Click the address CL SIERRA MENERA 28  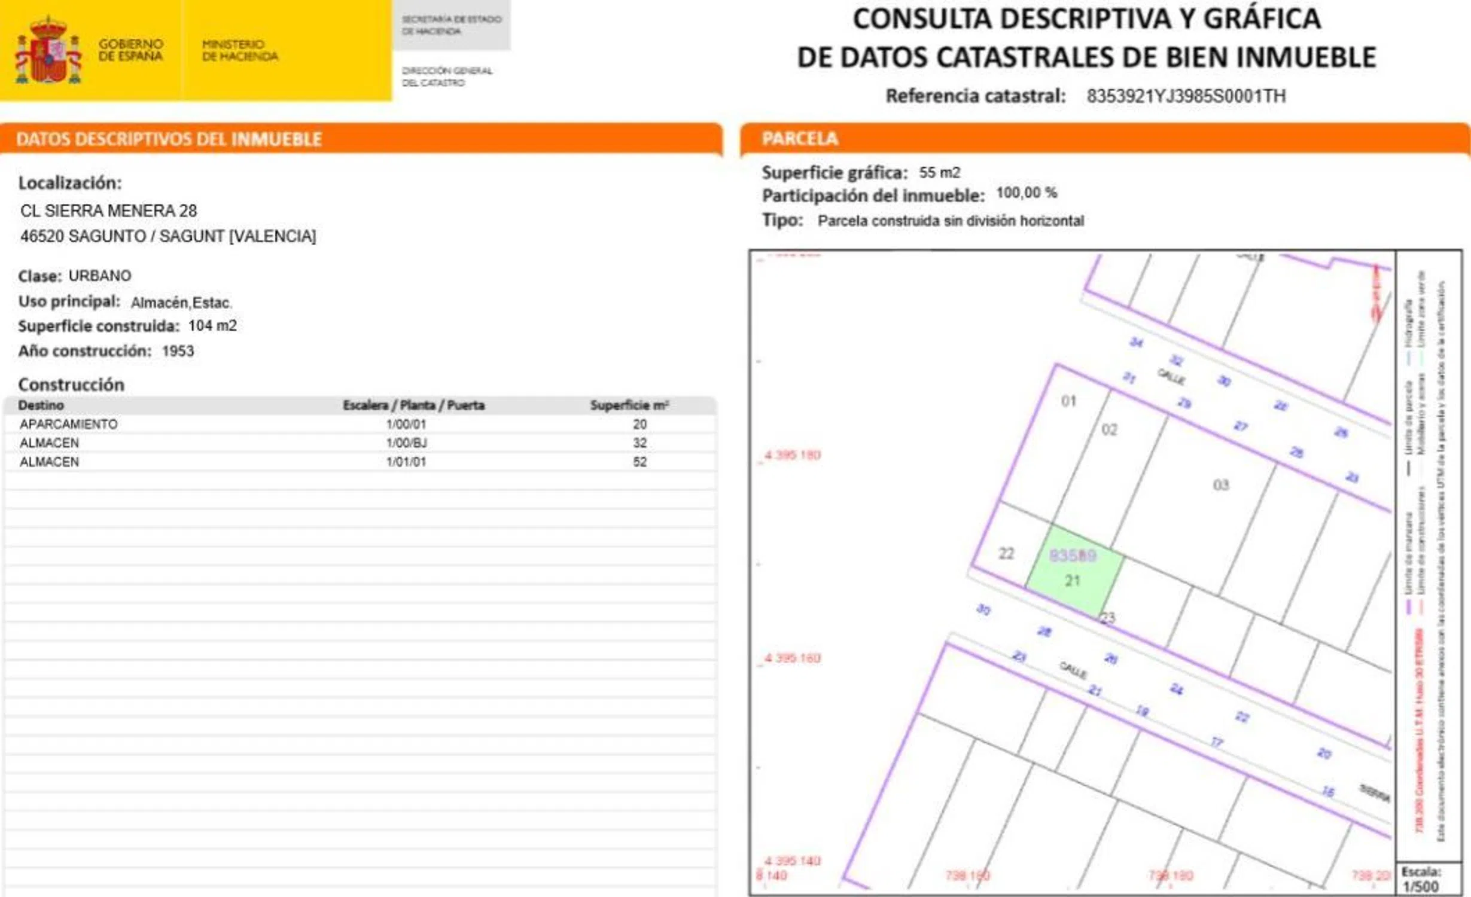(x=109, y=210)
